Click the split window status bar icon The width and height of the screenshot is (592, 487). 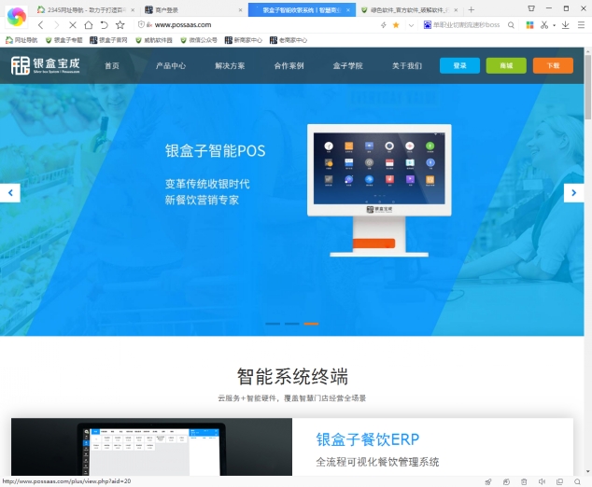click(559, 481)
